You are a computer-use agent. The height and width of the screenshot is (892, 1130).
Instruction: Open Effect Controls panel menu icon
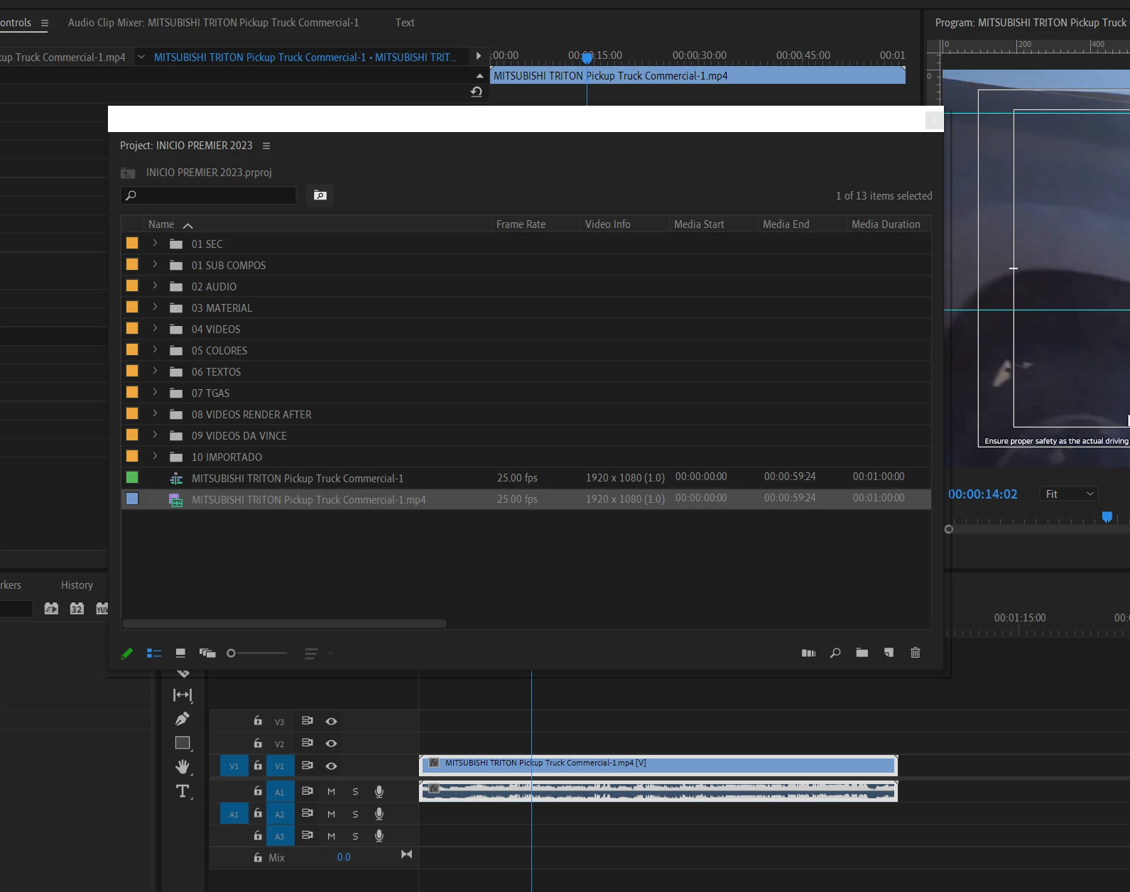point(45,23)
